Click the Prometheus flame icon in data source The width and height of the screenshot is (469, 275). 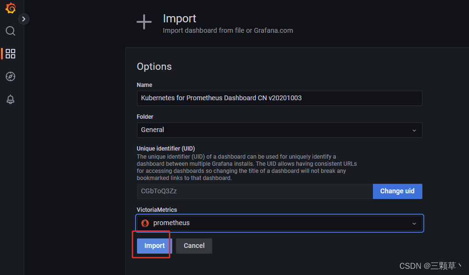pos(145,223)
